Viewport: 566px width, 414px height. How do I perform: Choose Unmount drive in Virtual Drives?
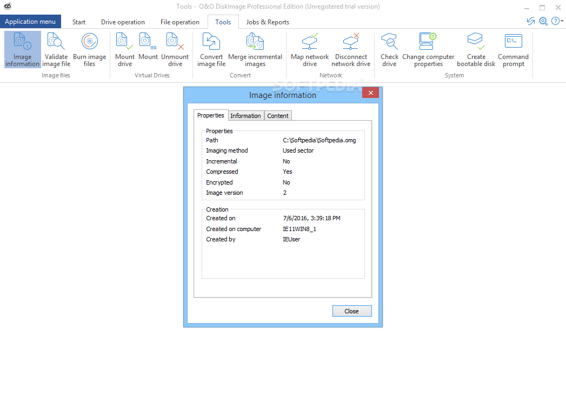tap(175, 49)
